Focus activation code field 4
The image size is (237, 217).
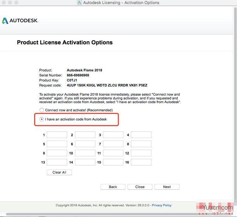[x=141, y=135]
